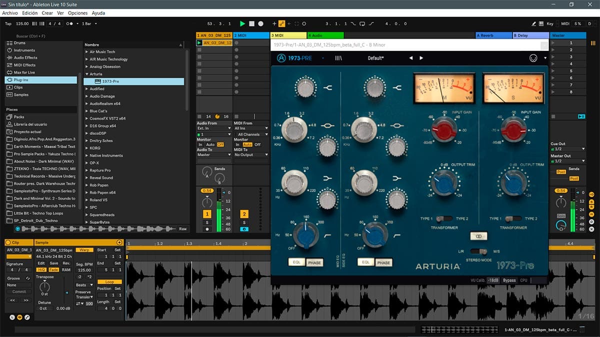Enable RAM mode for the sample
Image resolution: width=600 pixels, height=337 pixels.
click(x=66, y=270)
